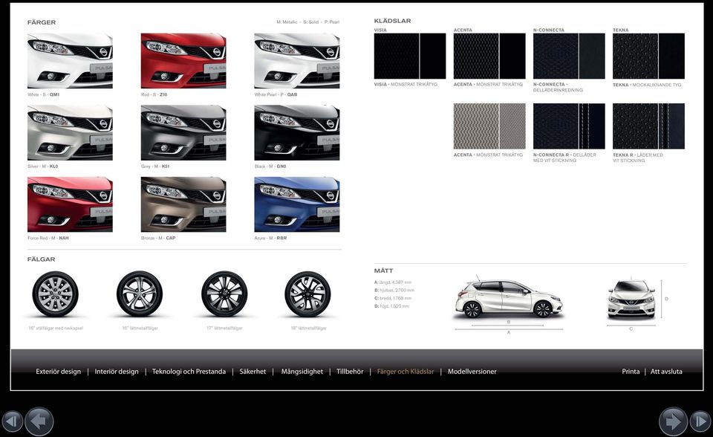Click the 'A: längd' length dimension text
713x437 pixels.
point(392,282)
